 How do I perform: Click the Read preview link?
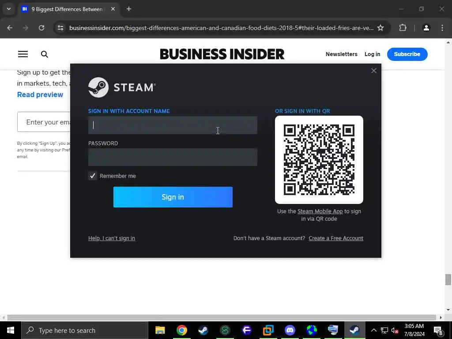tap(40, 94)
